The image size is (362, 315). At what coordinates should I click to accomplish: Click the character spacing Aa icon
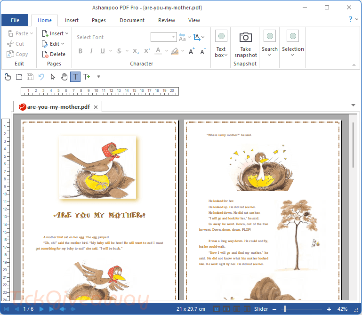coord(182,37)
